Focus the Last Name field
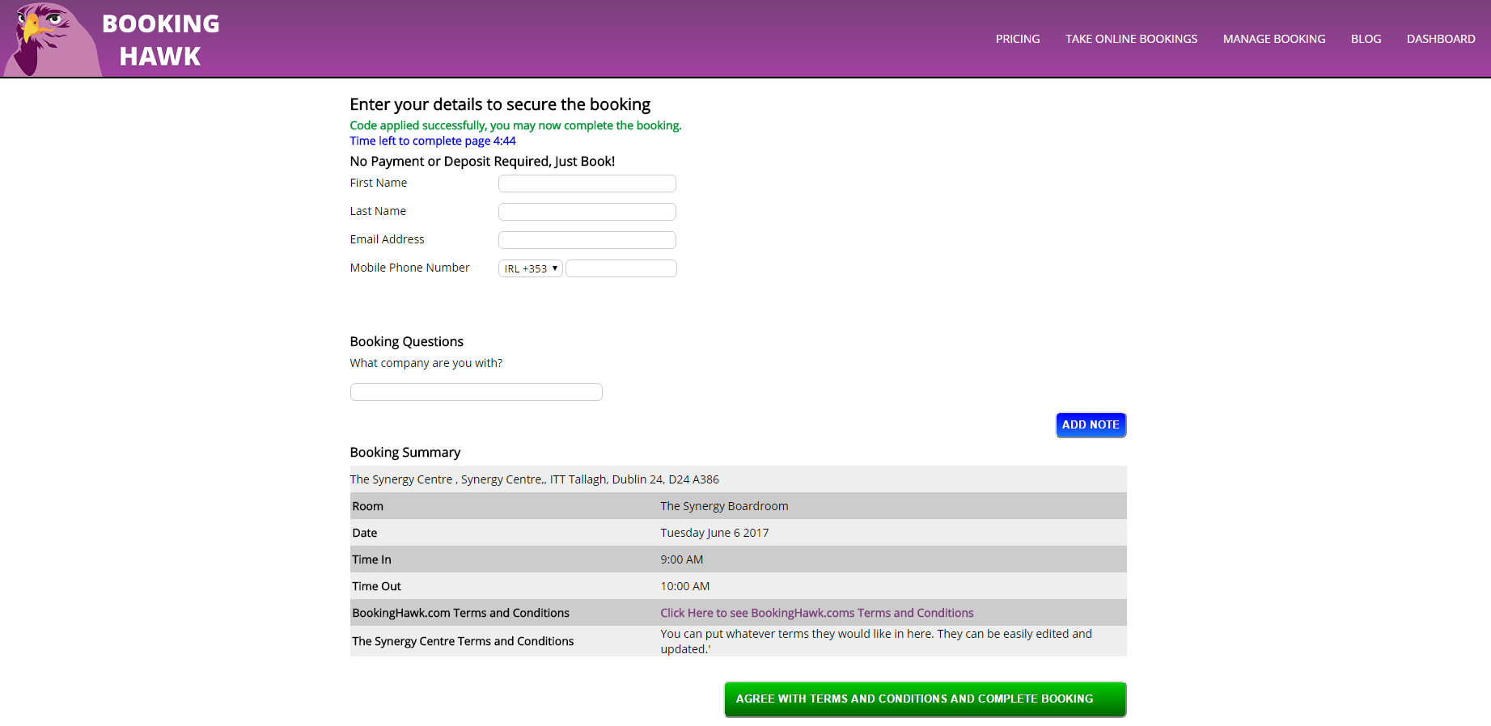Image resolution: width=1491 pixels, height=726 pixels. (587, 212)
